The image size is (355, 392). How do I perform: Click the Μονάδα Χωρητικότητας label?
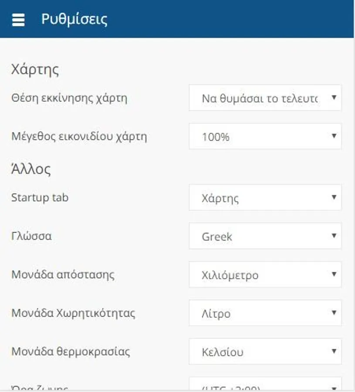point(73,313)
